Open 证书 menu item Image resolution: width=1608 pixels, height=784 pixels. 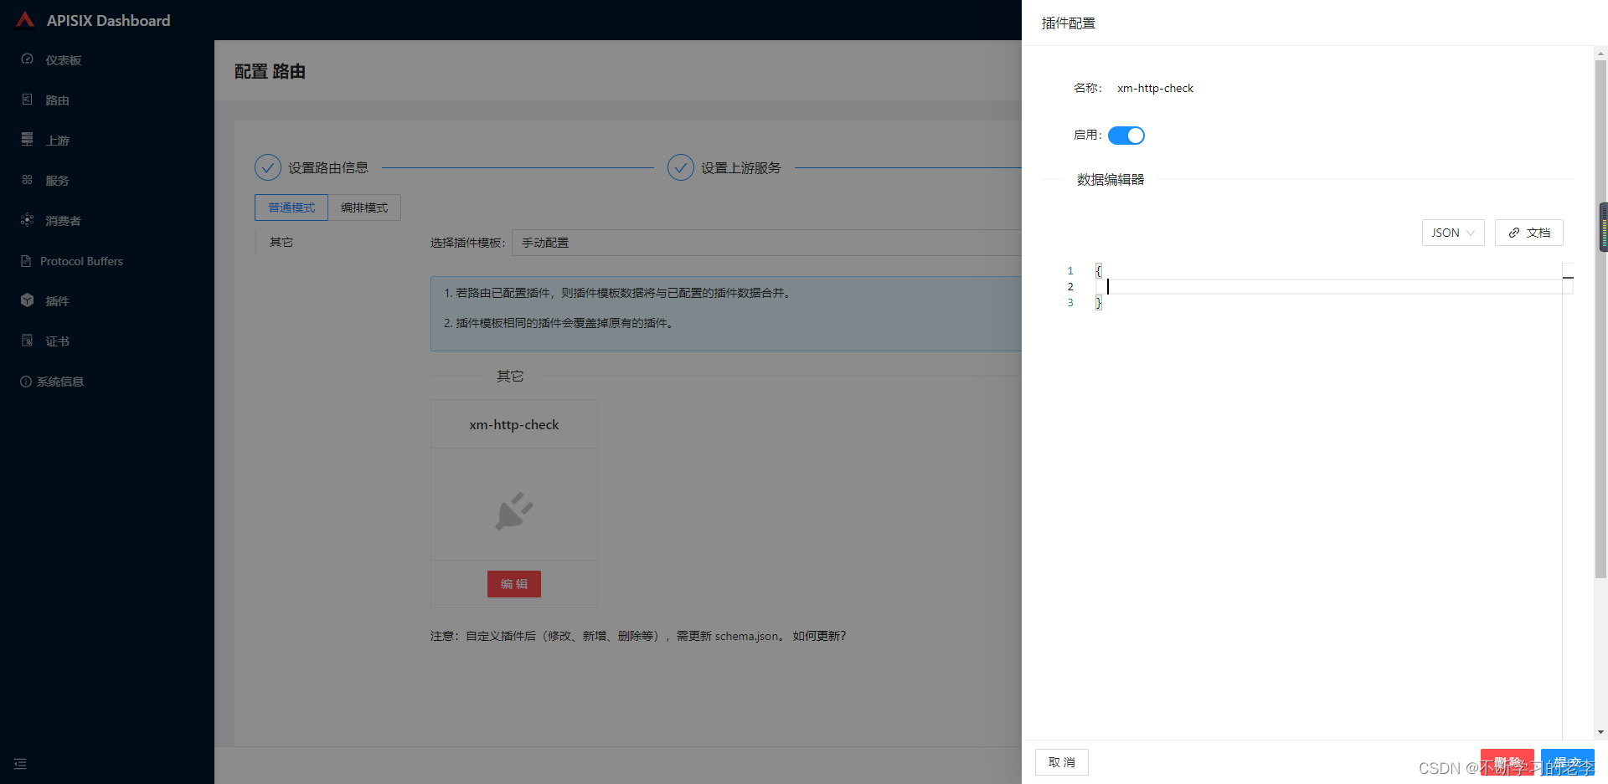107,341
